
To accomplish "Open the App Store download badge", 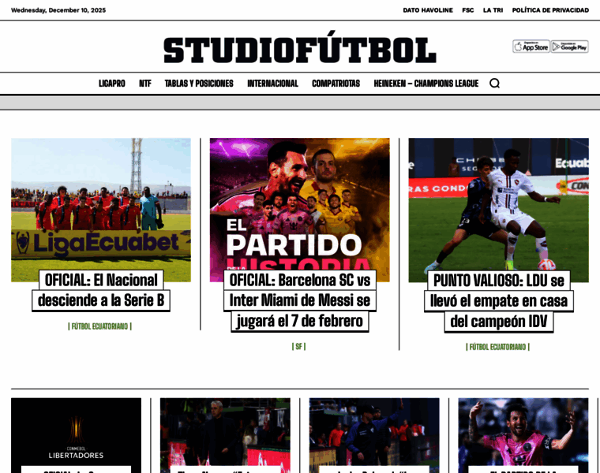I will click(531, 47).
